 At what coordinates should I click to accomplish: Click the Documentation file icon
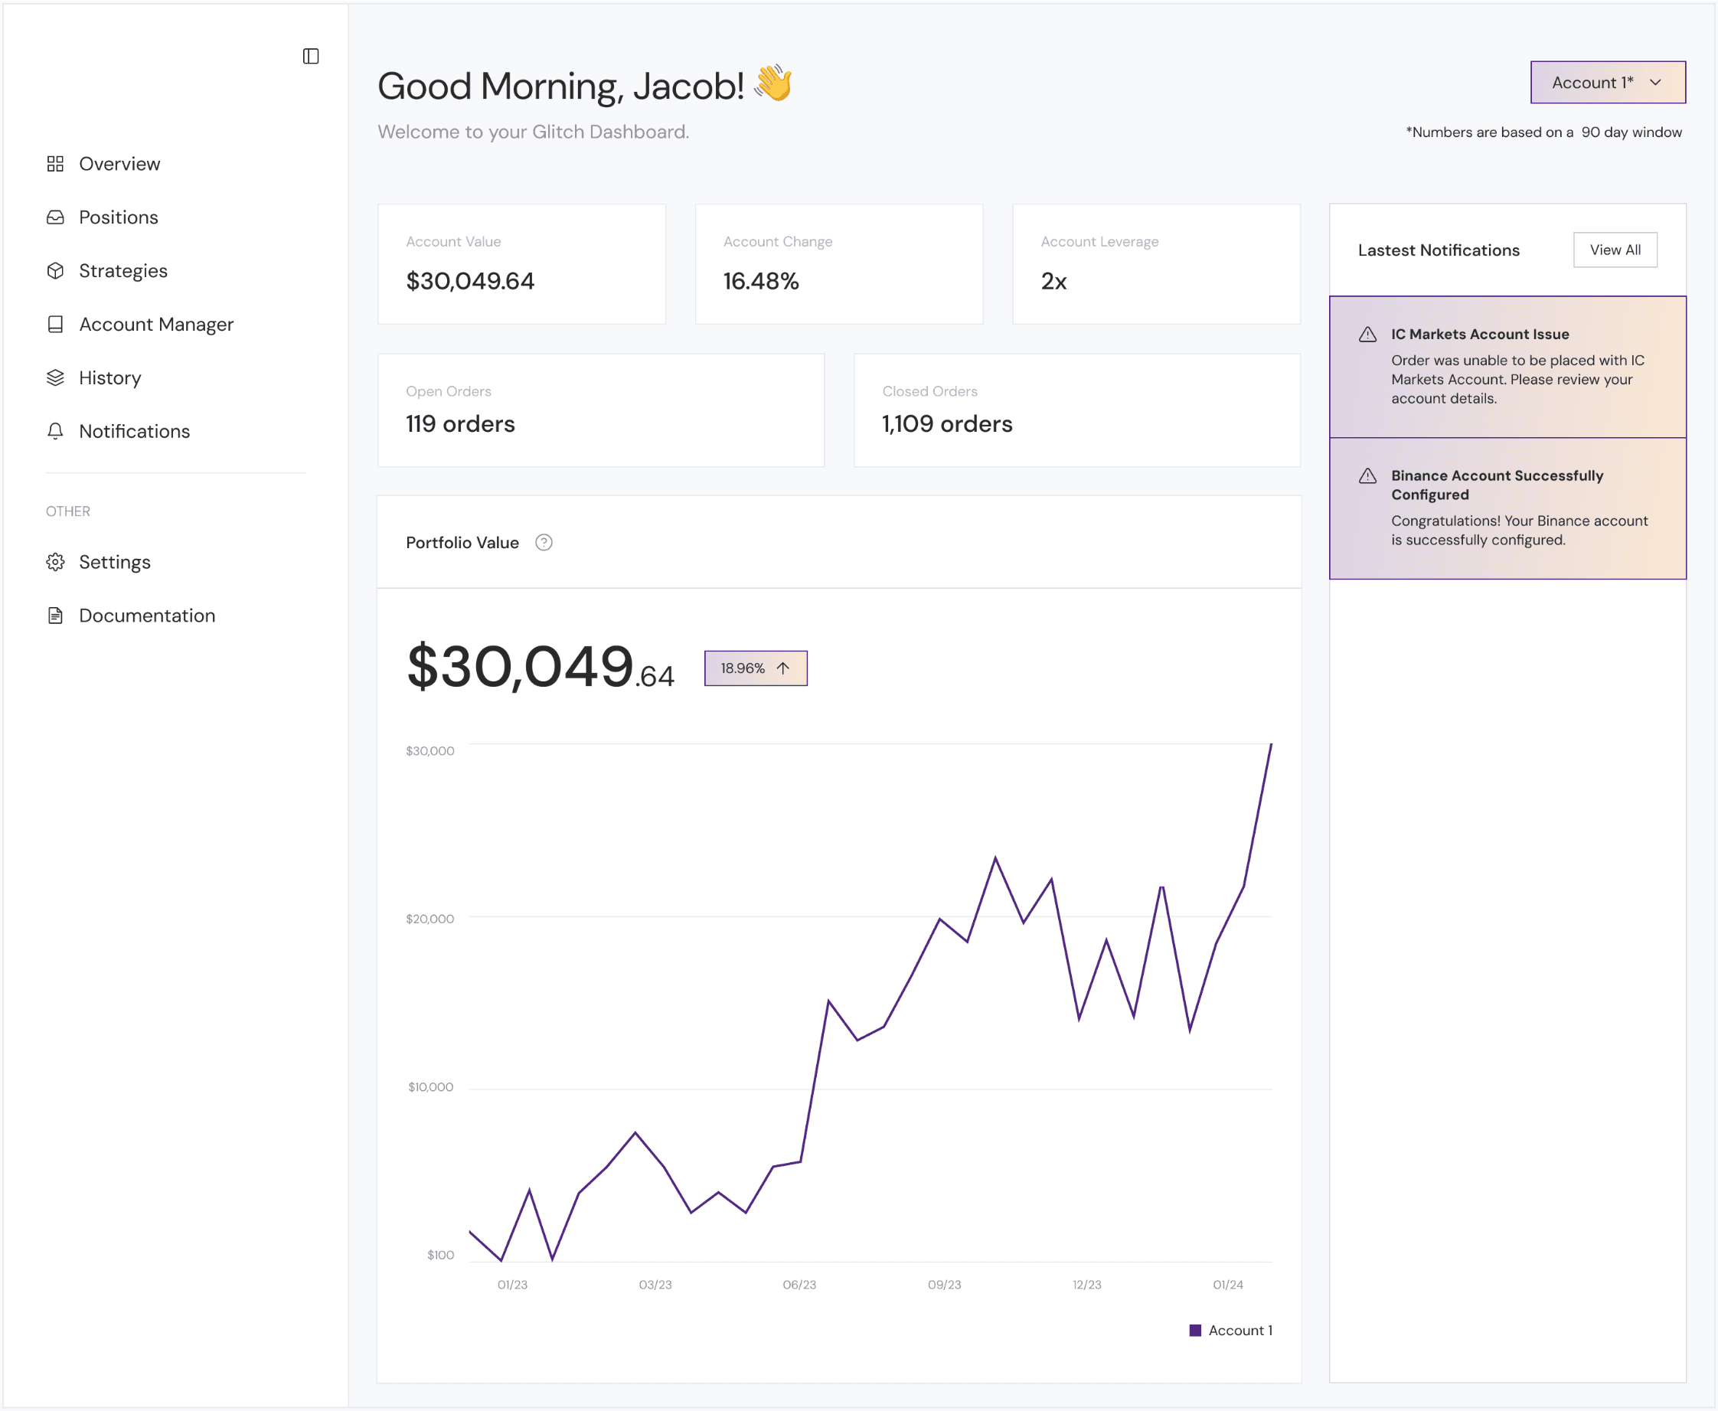(55, 616)
